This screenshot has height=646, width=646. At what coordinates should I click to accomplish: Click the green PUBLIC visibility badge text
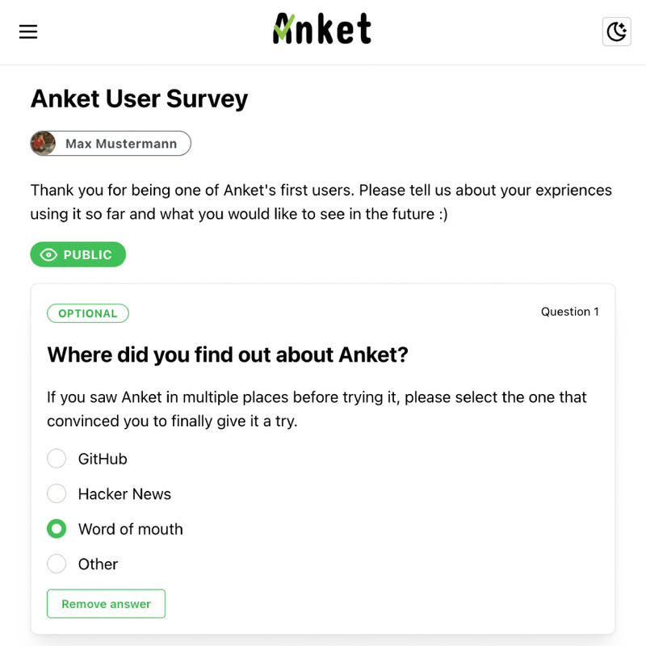click(87, 254)
